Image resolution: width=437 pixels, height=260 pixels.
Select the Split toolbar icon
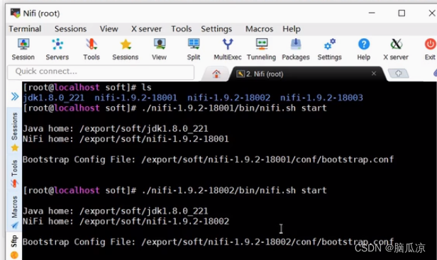[194, 50]
